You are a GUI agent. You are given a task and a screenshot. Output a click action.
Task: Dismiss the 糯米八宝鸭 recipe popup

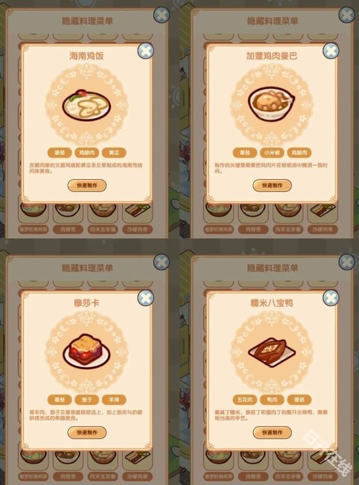click(x=331, y=298)
